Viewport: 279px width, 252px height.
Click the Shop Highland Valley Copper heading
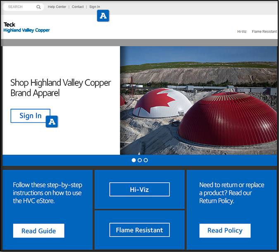point(61,87)
